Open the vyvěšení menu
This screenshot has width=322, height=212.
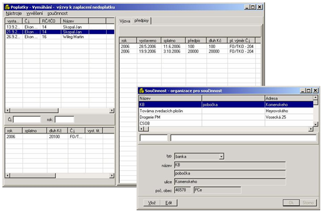[x=35, y=13]
